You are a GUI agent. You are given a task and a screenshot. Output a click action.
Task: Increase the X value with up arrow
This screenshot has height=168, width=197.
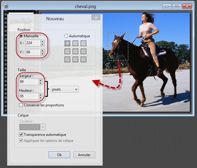43,42
